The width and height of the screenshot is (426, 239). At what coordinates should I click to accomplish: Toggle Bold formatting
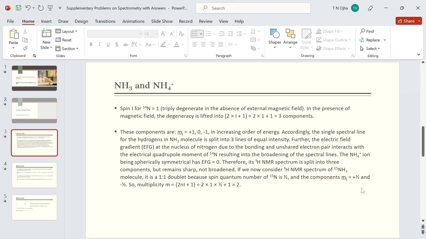[91, 44]
